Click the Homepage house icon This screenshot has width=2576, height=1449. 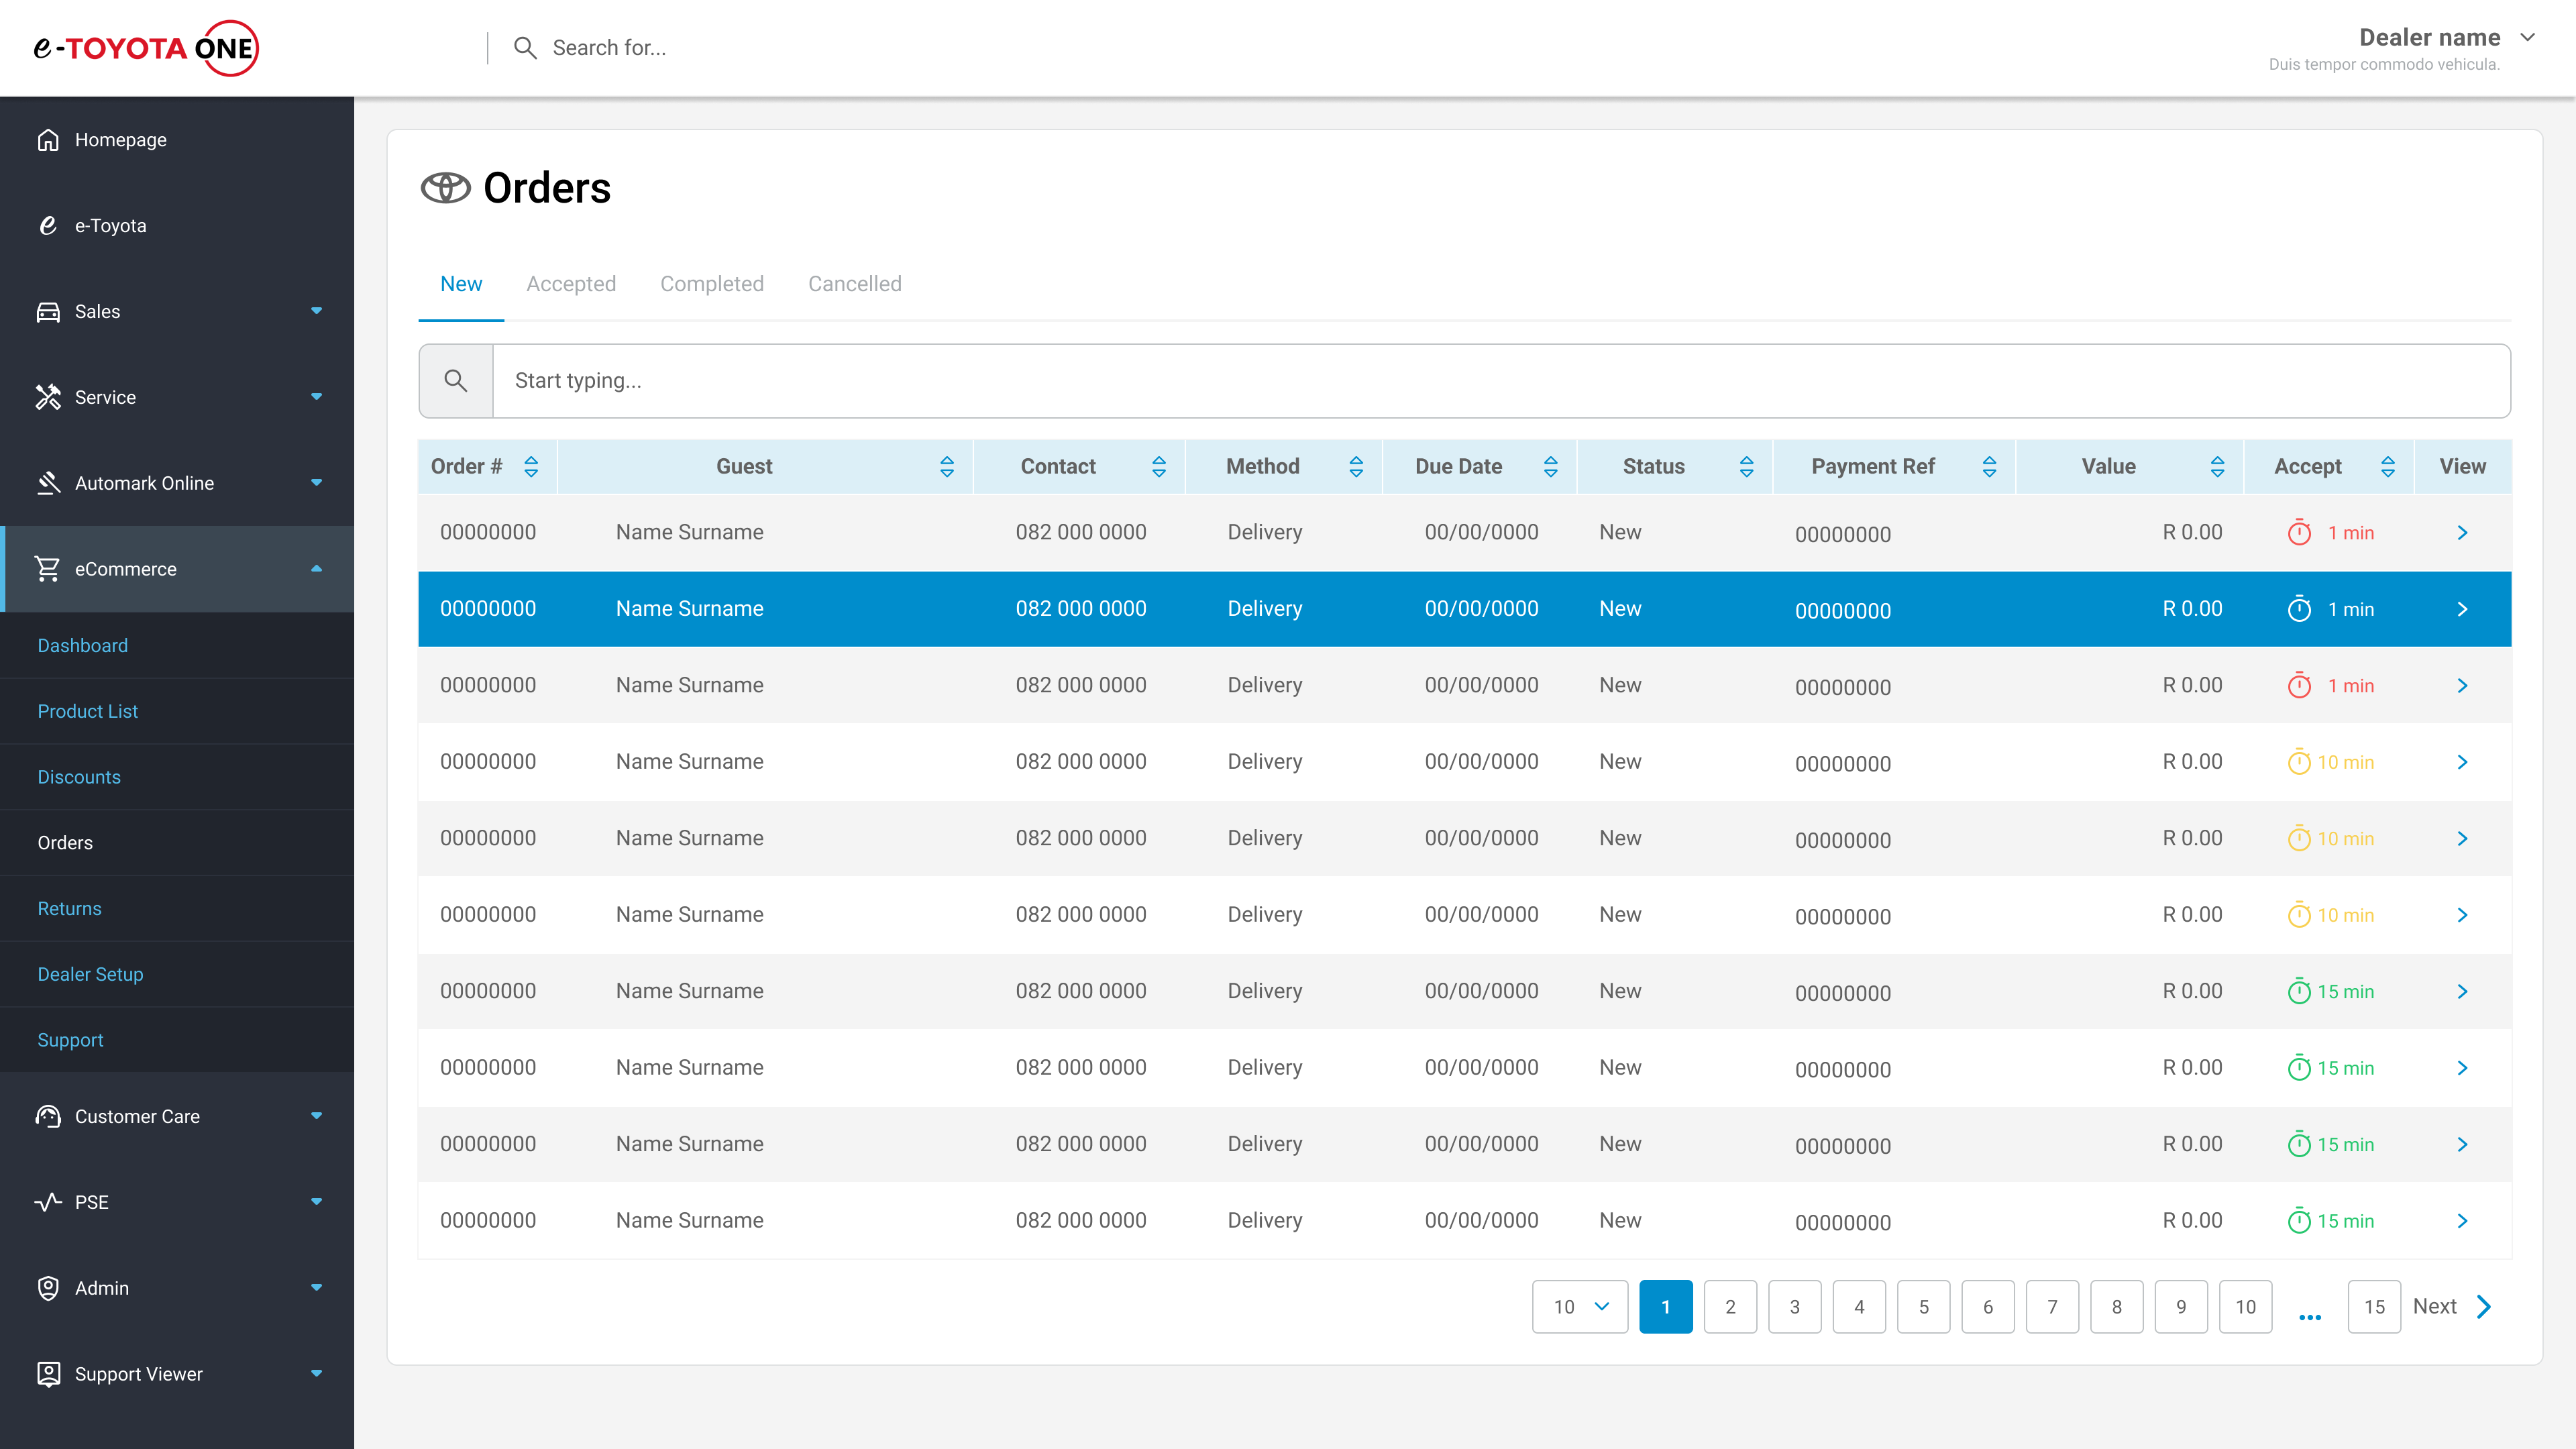(48, 140)
